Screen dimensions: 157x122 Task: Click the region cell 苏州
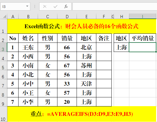(x=86, y=65)
